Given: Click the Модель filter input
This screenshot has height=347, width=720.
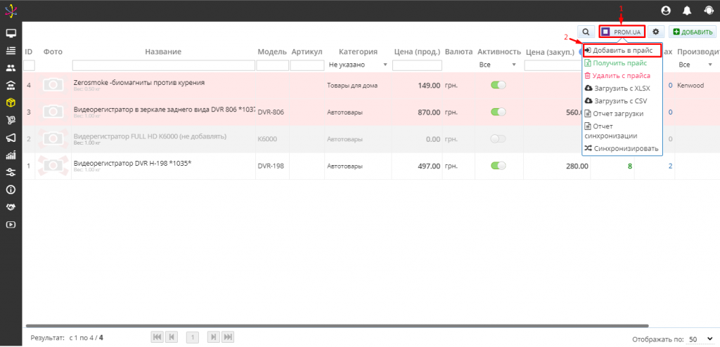Looking at the screenshot, I should point(272,65).
